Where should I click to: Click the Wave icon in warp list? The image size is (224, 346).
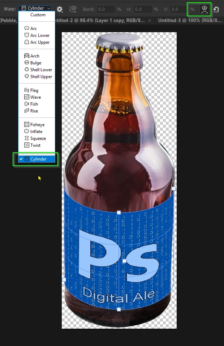[x=27, y=97]
